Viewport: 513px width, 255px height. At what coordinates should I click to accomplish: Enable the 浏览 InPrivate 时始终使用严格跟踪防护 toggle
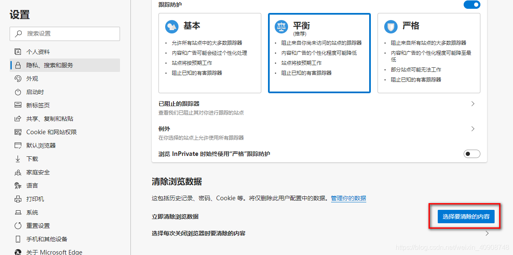[x=472, y=154]
